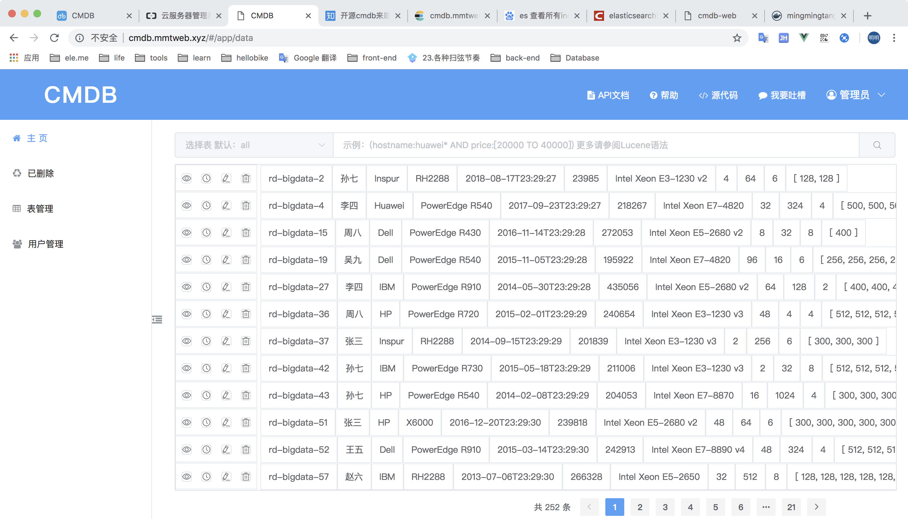View rd-bigdata-36 details via eye icon
Screen dimensions: 908x519
[x=187, y=314]
